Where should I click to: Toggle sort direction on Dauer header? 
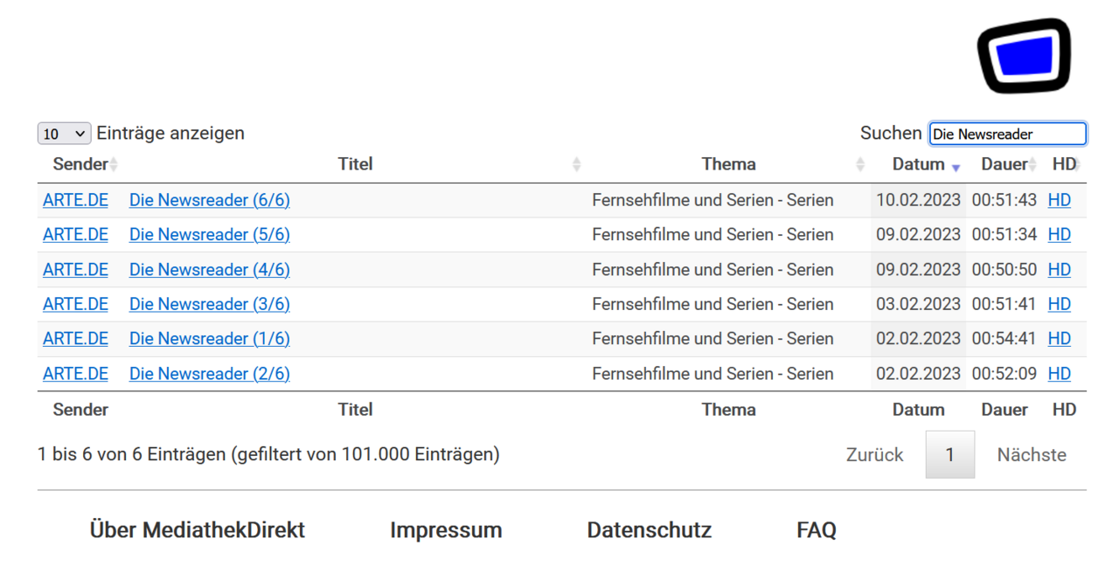(x=1004, y=163)
